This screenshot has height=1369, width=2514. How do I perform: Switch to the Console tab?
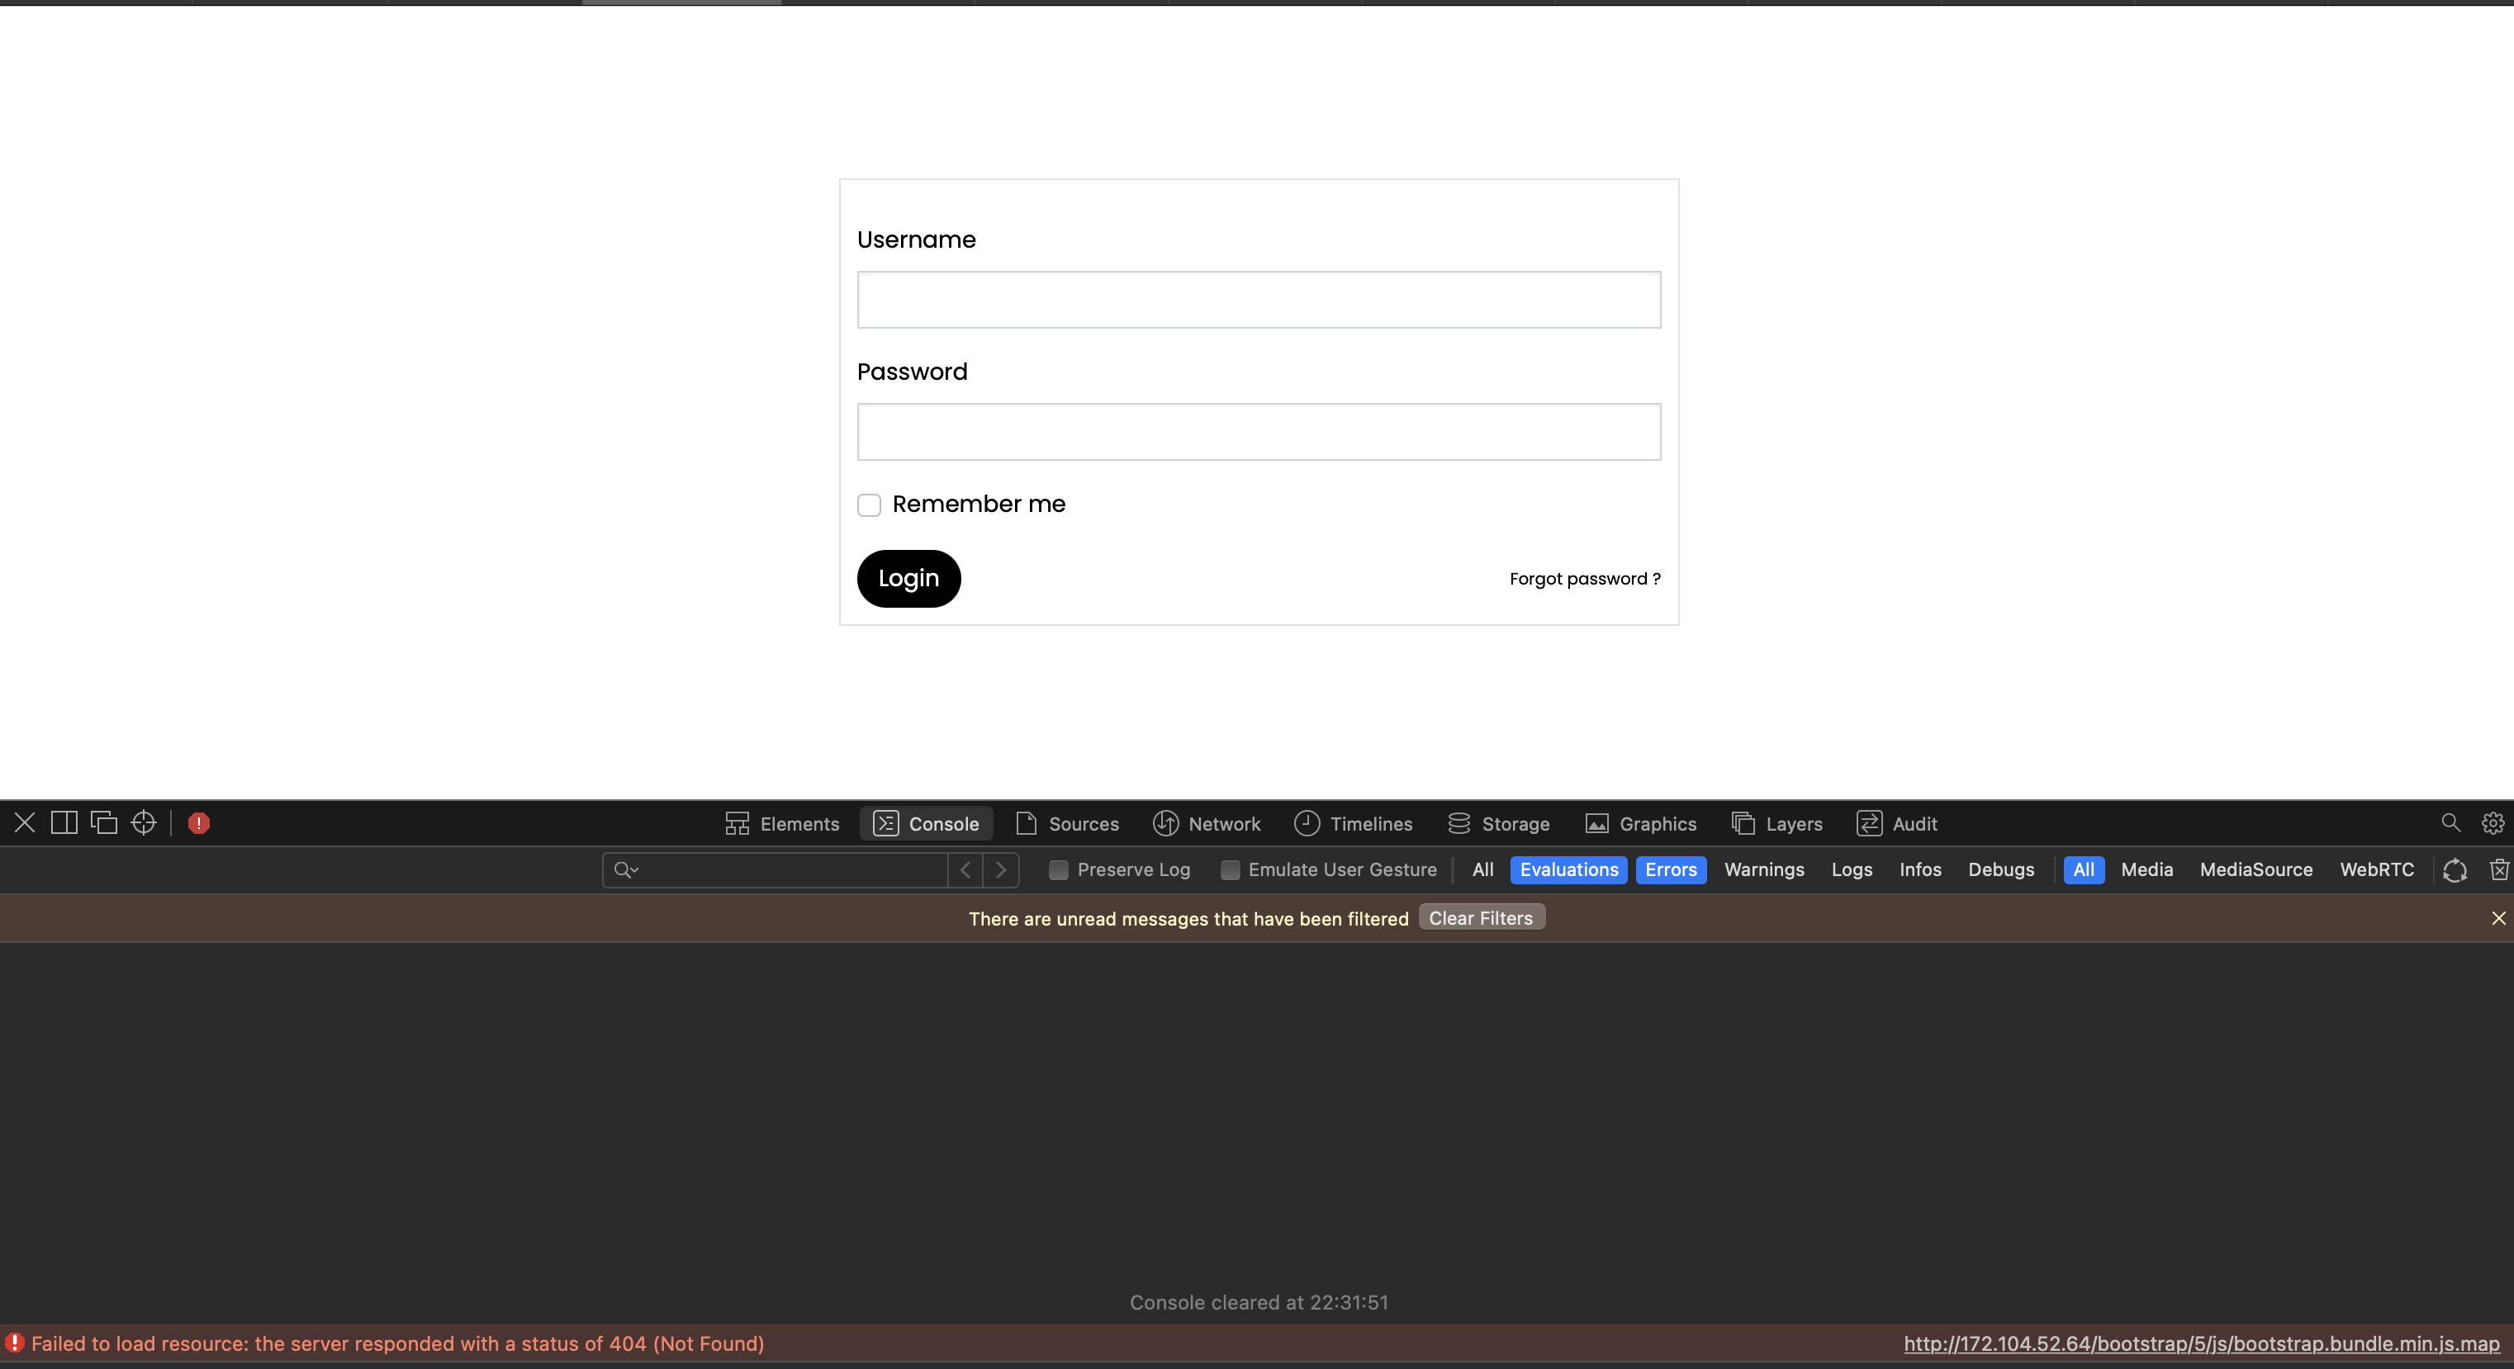coord(926,823)
